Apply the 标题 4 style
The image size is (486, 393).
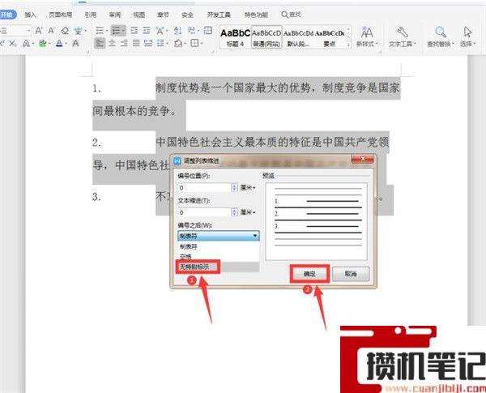coord(235,37)
